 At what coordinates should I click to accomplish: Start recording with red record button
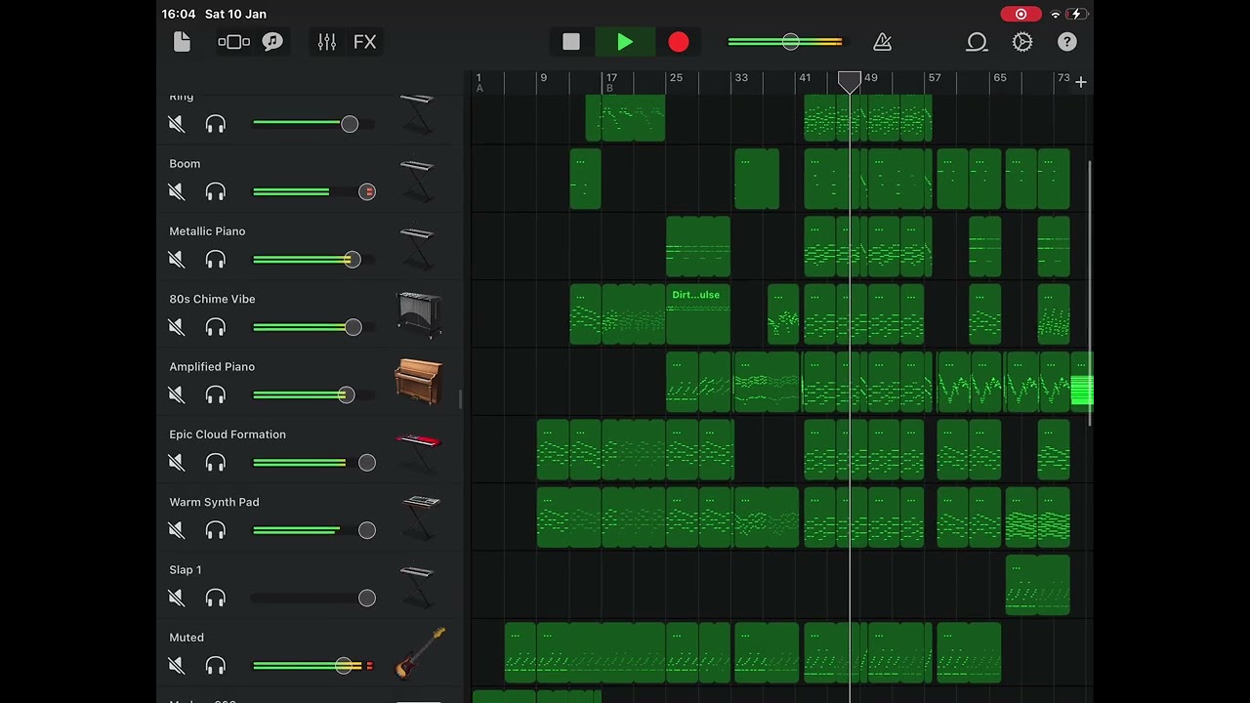point(679,42)
